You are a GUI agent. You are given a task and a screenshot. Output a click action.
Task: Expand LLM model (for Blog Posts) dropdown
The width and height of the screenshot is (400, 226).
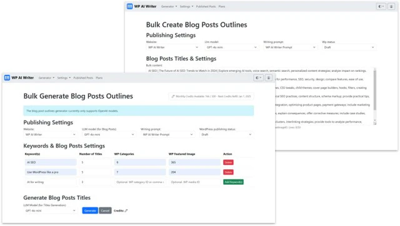(x=109, y=134)
